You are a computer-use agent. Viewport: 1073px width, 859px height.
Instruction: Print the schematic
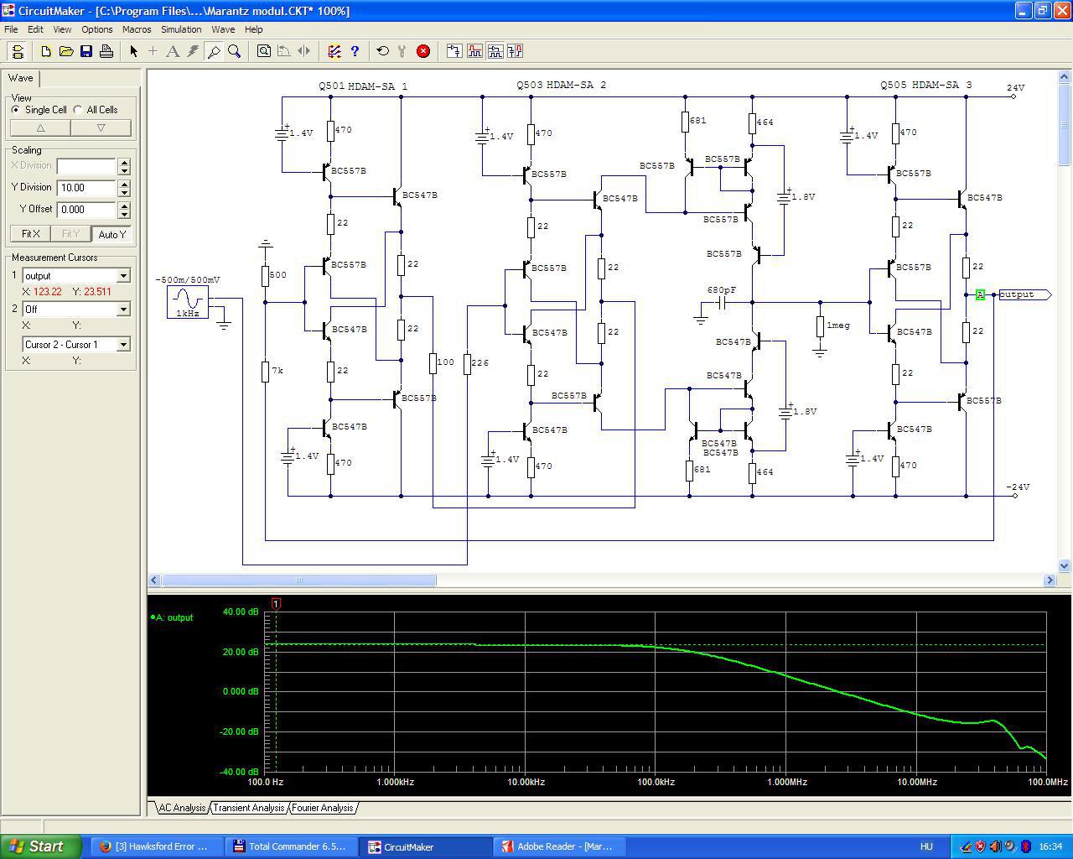[x=106, y=51]
